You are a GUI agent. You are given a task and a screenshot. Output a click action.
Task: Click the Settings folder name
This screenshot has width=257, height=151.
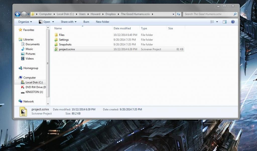[64, 40]
